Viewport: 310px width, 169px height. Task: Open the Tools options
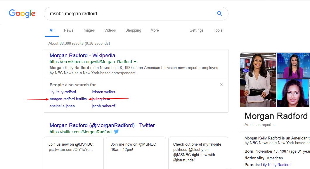[218, 30]
